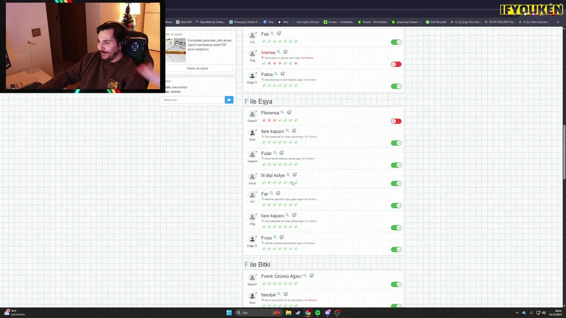This screenshot has height=318, width=566.
Task: Open the Stream - Kick Dashboard bookmark
Action: (372, 22)
